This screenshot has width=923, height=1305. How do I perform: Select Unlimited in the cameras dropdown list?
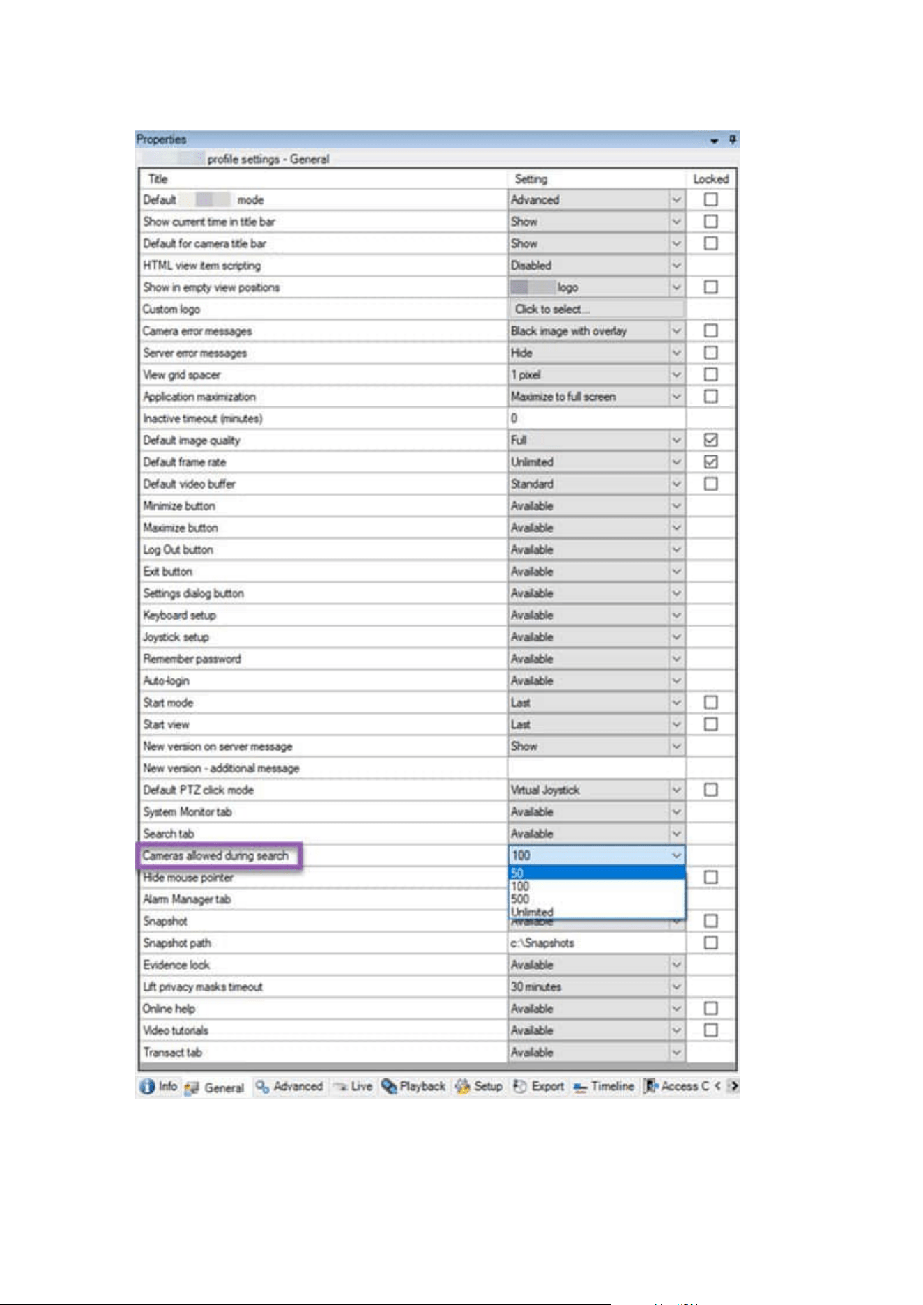pyautogui.click(x=597, y=912)
